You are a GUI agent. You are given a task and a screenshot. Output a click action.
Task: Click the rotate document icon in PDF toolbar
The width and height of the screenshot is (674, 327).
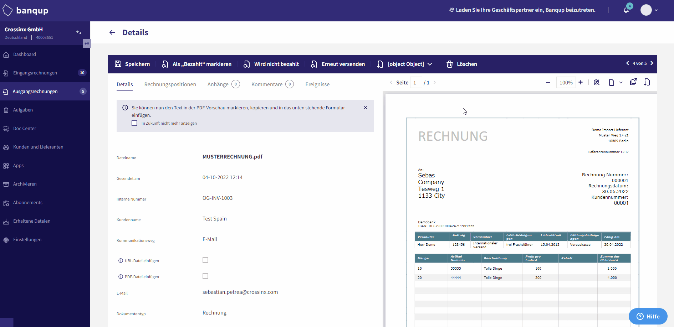[647, 82]
